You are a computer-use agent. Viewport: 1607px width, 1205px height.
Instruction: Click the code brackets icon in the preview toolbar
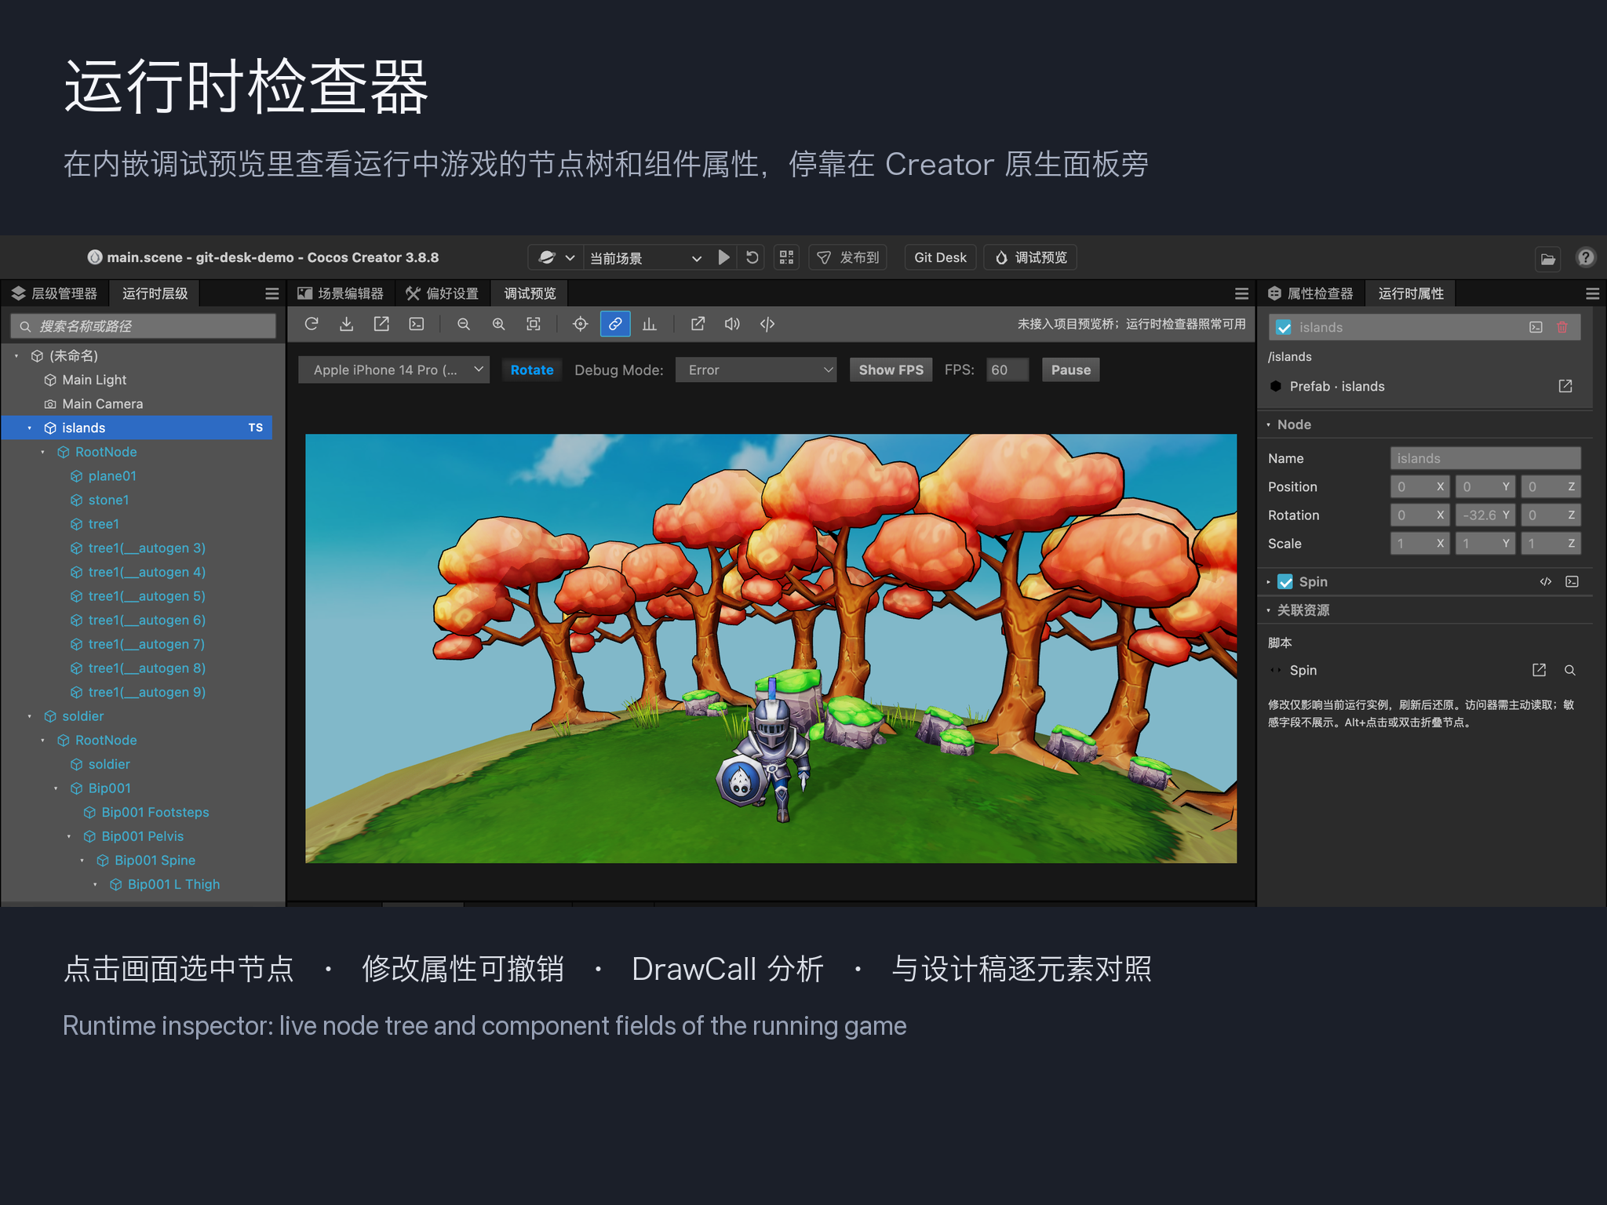(x=767, y=324)
